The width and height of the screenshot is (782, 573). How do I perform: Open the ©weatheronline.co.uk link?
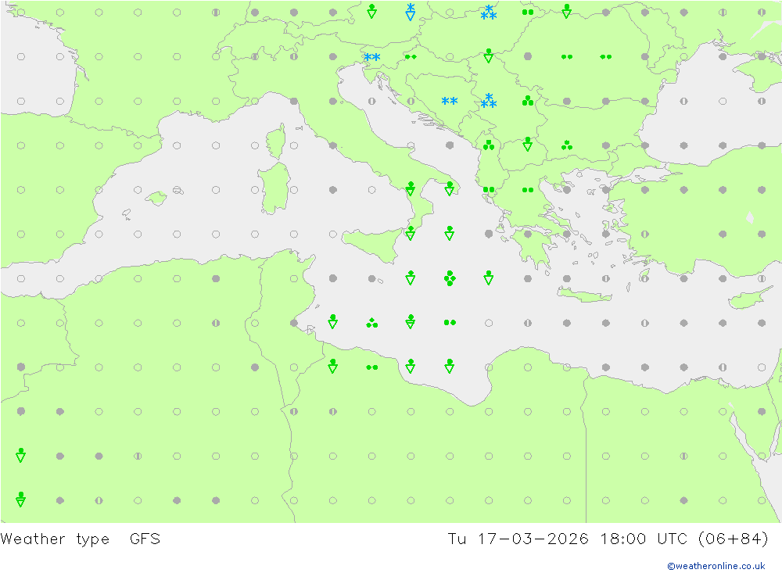click(x=716, y=566)
